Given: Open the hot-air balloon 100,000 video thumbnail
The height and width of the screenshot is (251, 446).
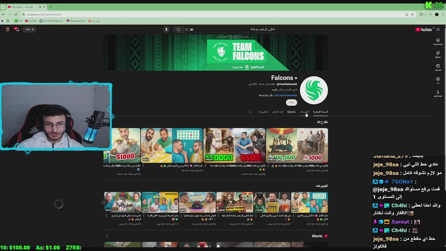Looking at the screenshot, I should click(297, 145).
